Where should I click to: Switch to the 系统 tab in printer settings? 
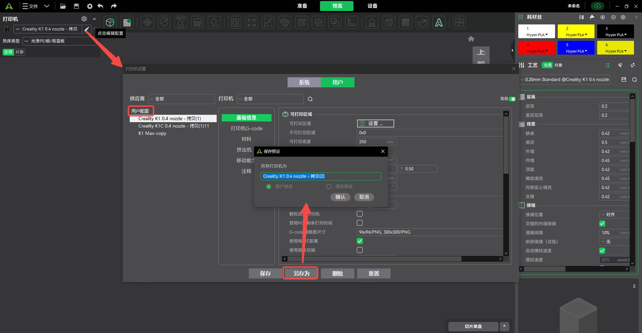pos(304,82)
